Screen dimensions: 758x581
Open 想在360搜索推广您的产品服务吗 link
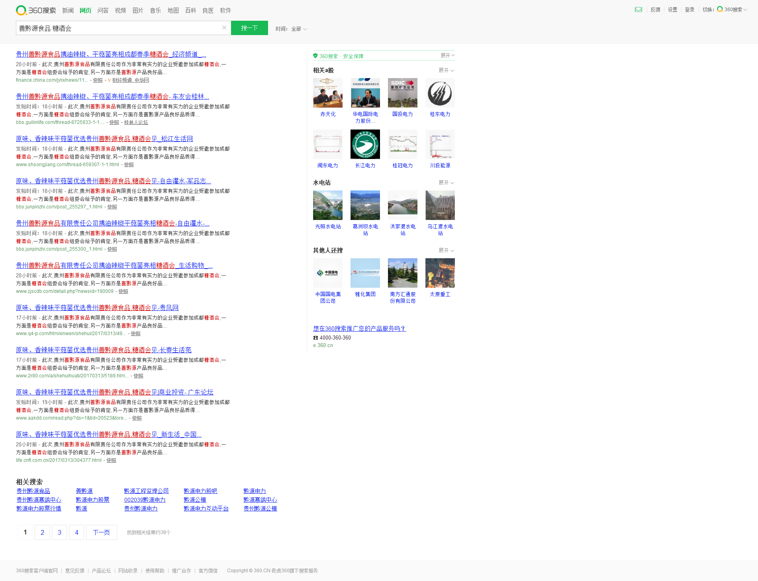(359, 328)
